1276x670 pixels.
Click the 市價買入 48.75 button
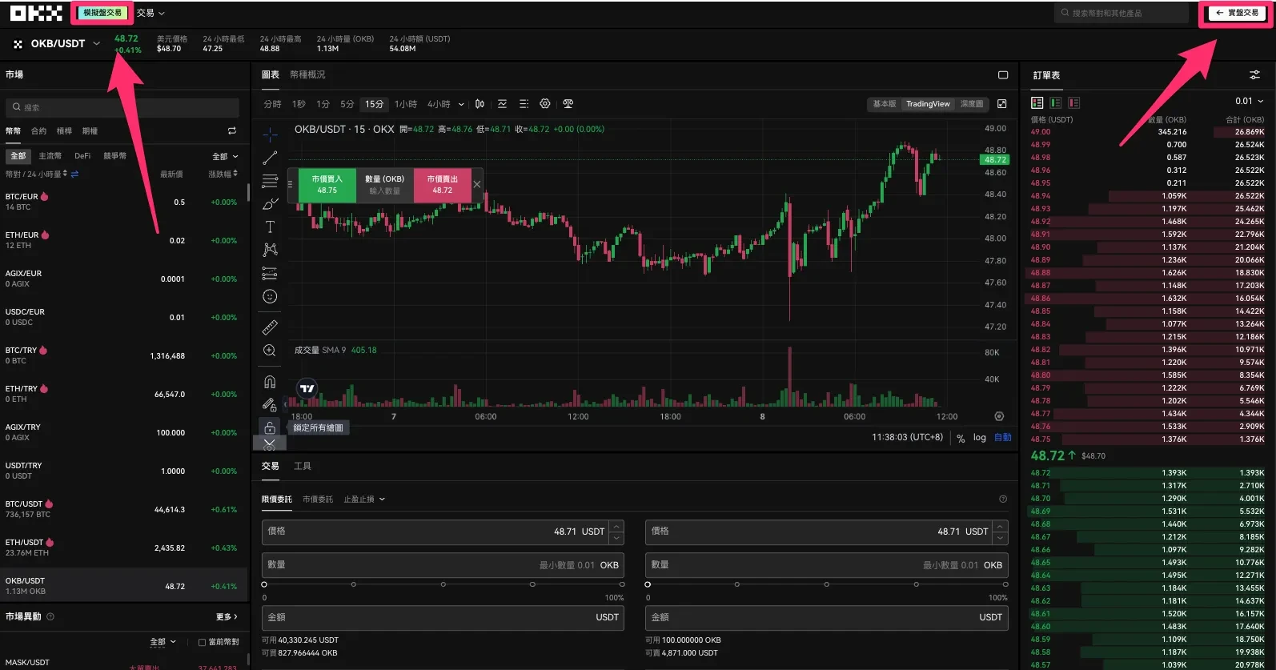click(327, 185)
